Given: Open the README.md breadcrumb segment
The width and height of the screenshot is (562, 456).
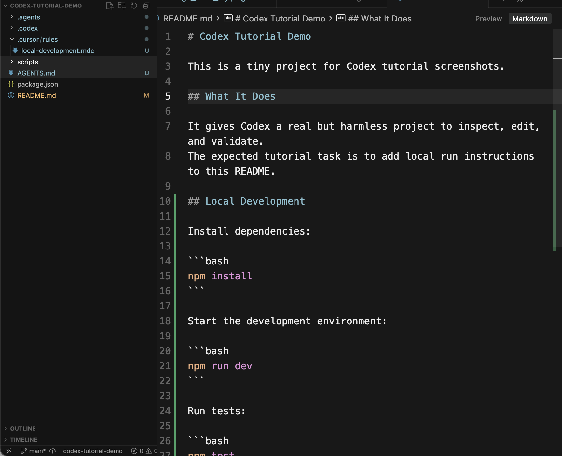Looking at the screenshot, I should click(x=187, y=19).
